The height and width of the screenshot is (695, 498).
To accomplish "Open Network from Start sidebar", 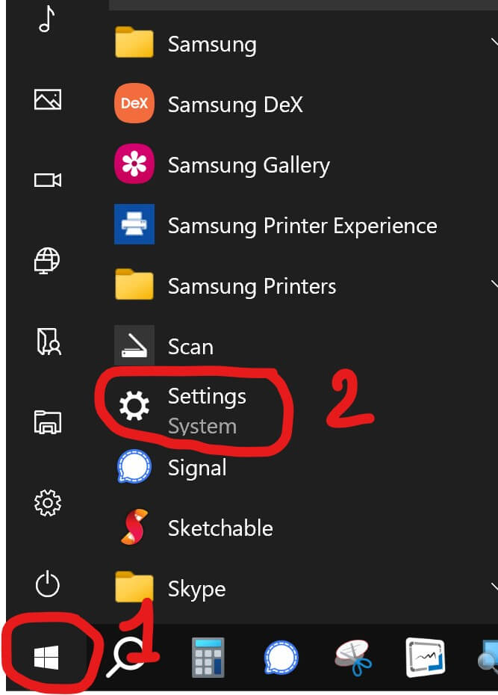I will [47, 261].
